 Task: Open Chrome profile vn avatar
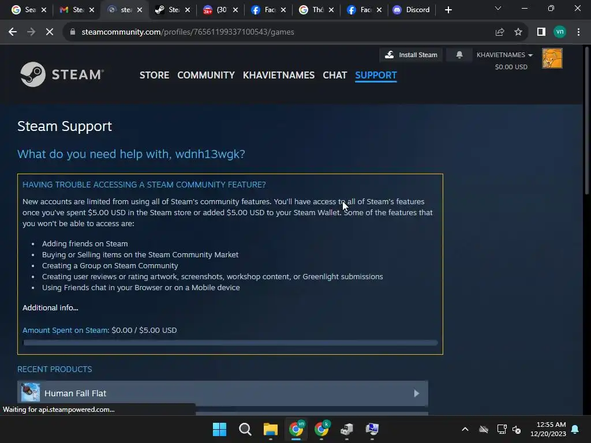point(560,32)
